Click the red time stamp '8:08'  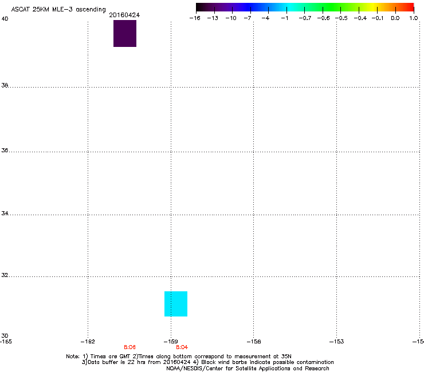(x=130, y=347)
